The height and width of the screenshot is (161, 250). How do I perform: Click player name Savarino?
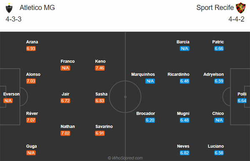point(104,126)
